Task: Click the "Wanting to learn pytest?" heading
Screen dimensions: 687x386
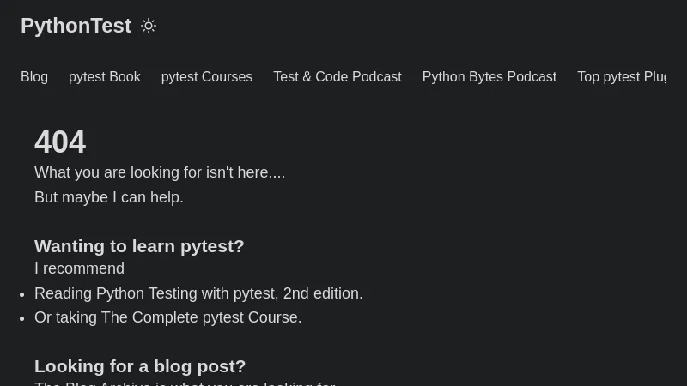Action: click(x=139, y=246)
